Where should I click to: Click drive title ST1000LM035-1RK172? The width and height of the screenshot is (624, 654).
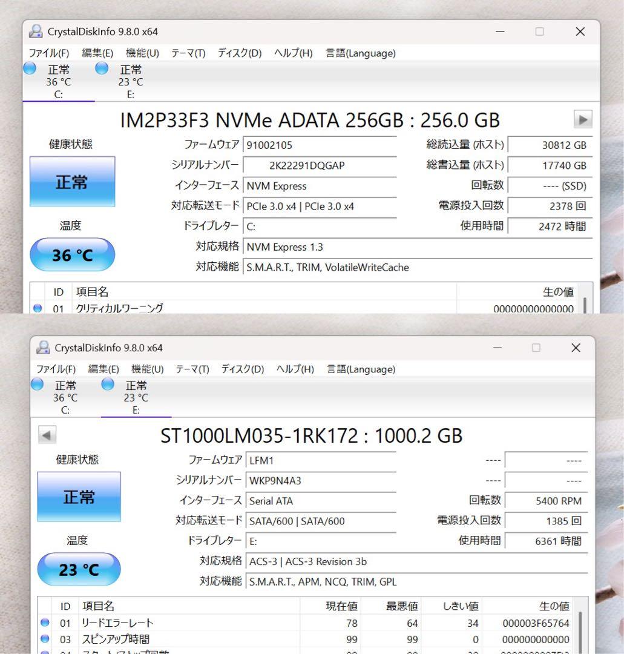(x=311, y=436)
